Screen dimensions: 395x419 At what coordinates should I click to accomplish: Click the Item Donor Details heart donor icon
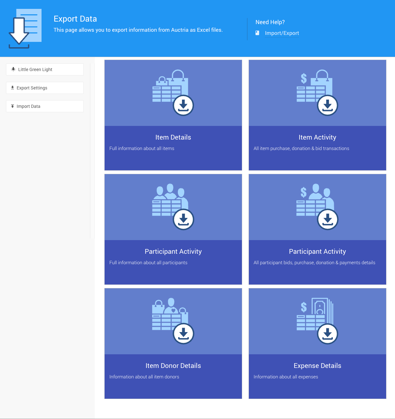click(173, 321)
